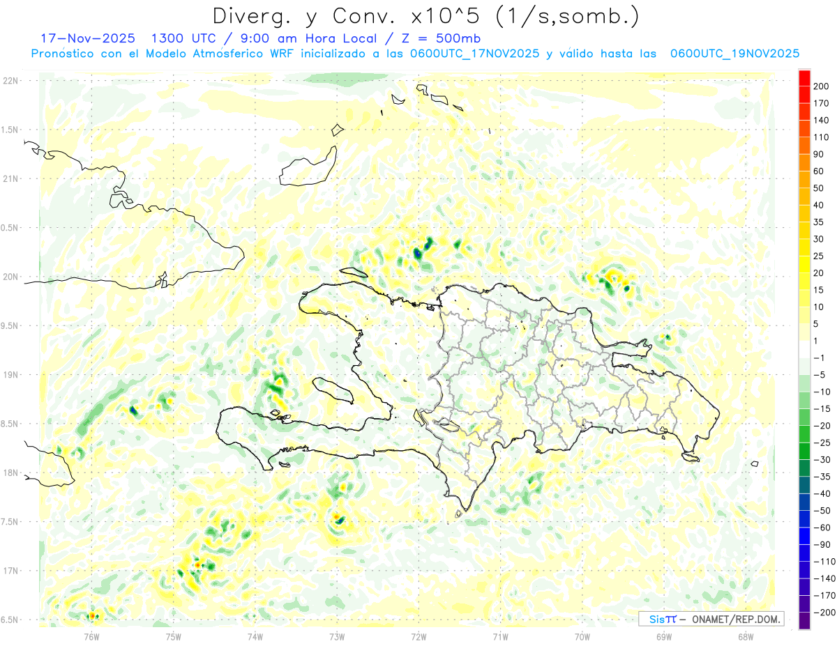This screenshot has height=646, width=837.
Task: Click the '18N' latitude label
Action: coord(10,472)
